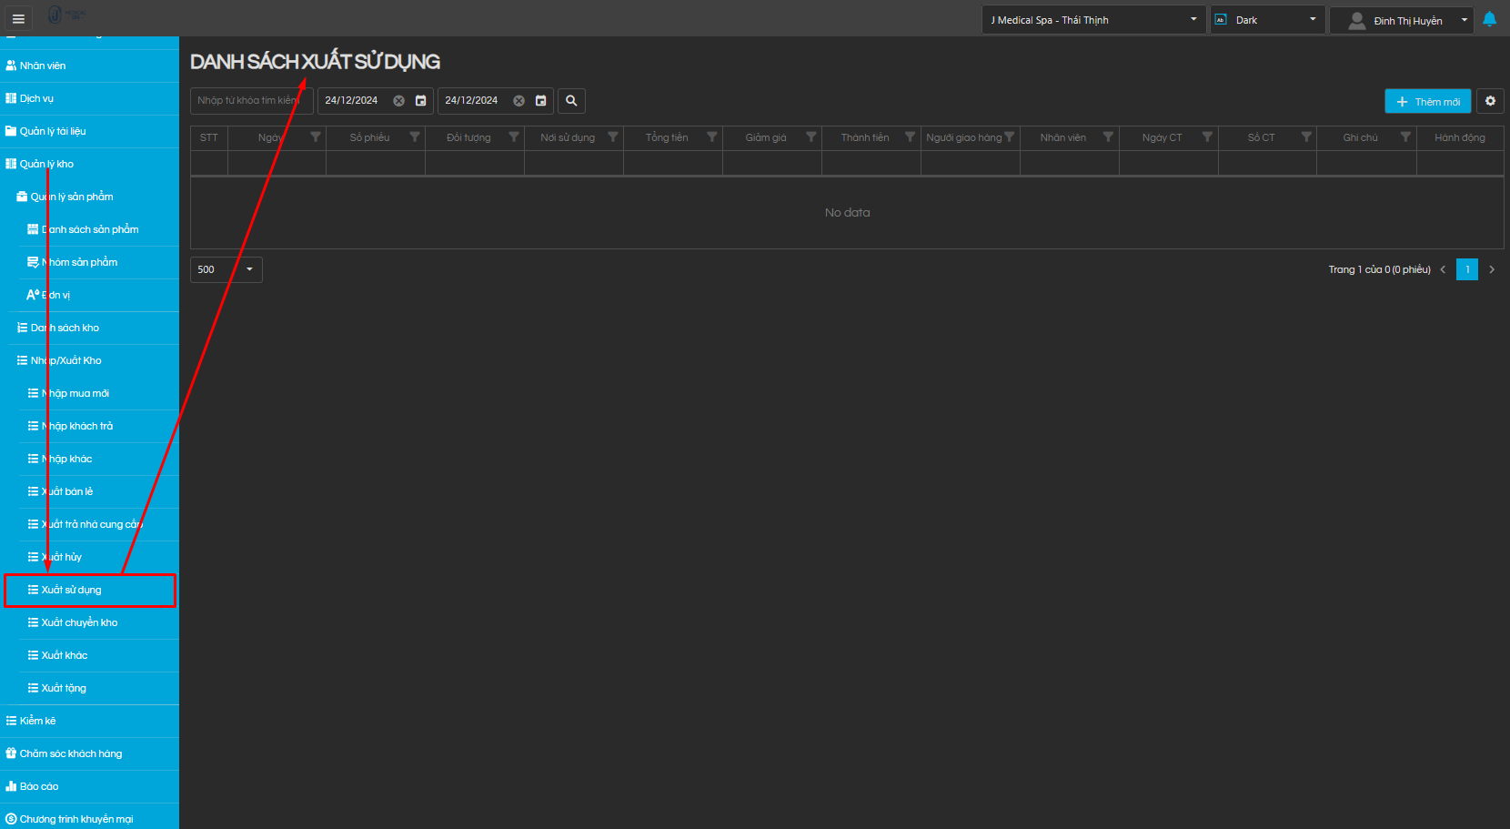Click next page arrow in pagination

coord(1492,269)
